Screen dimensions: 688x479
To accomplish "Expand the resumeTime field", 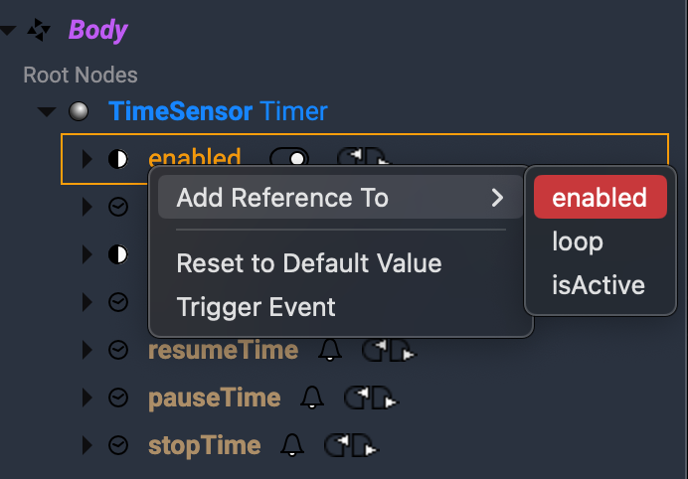I will [x=86, y=350].
